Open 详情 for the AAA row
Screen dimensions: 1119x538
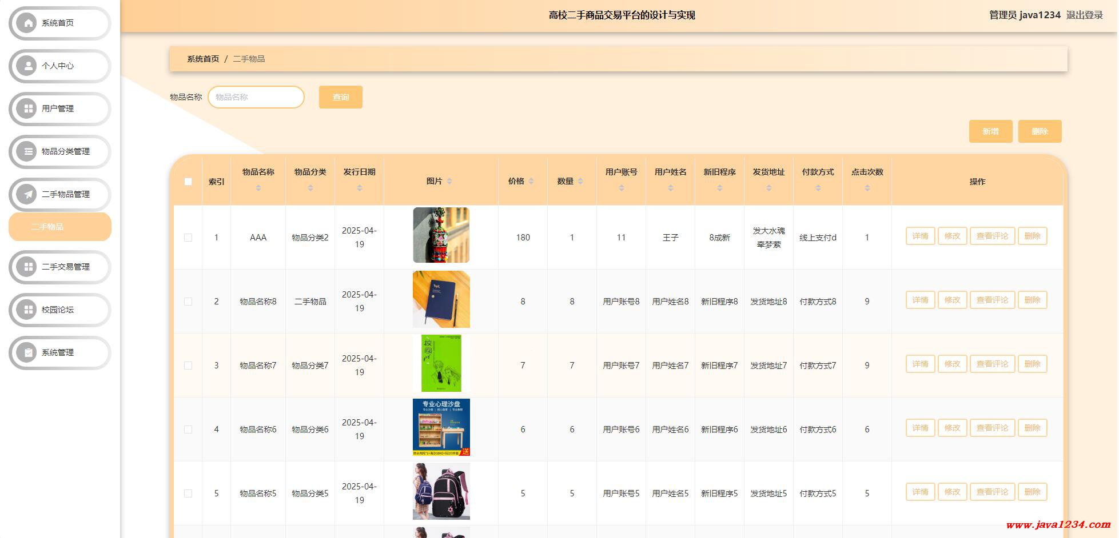(x=921, y=236)
